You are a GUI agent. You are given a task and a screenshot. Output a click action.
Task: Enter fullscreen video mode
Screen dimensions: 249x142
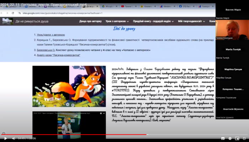click(x=244, y=138)
